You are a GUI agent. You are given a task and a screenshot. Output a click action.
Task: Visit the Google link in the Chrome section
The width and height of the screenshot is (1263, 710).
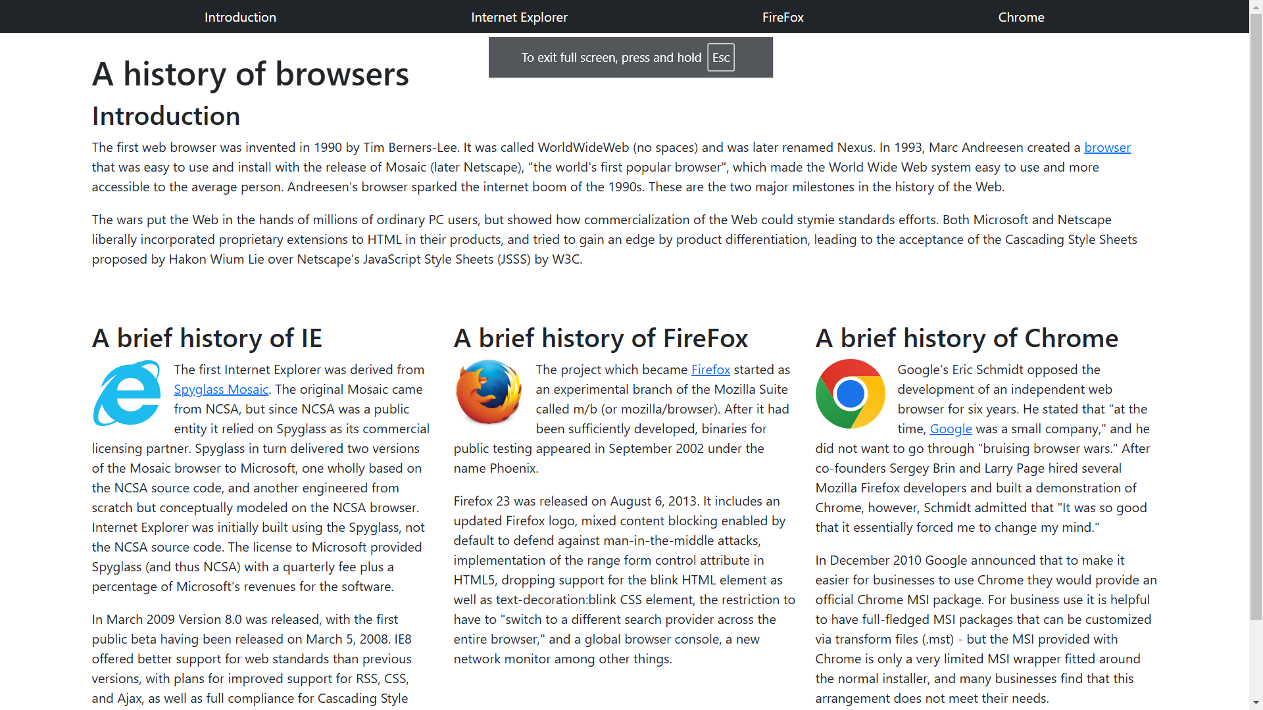pyautogui.click(x=951, y=429)
